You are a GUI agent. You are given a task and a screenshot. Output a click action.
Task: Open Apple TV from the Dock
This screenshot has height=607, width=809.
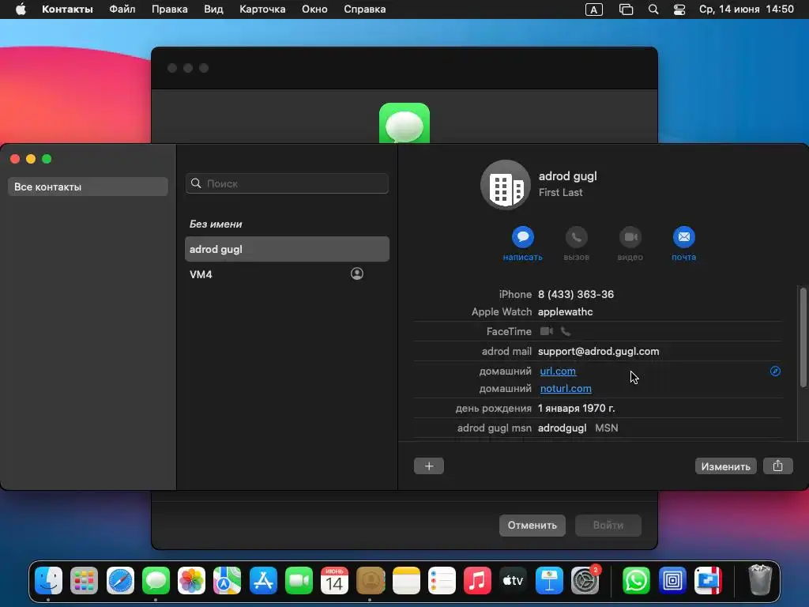514,581
